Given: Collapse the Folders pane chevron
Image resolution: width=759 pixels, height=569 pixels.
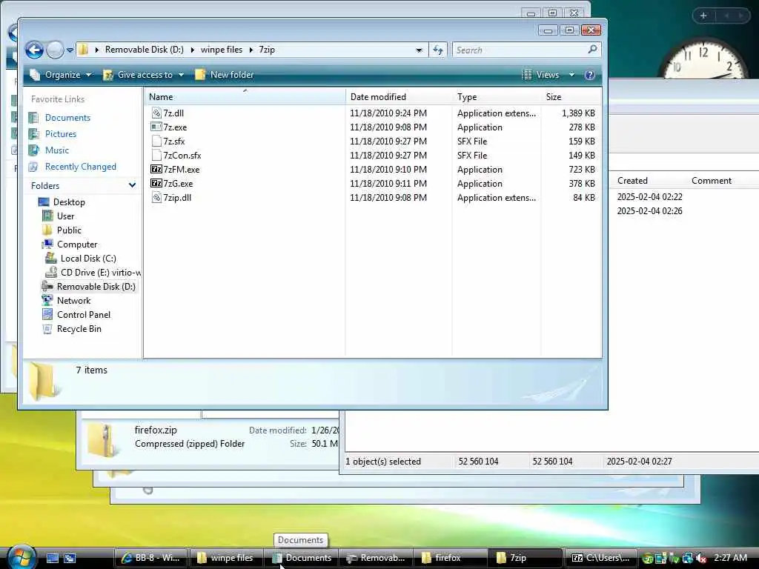Looking at the screenshot, I should [132, 185].
